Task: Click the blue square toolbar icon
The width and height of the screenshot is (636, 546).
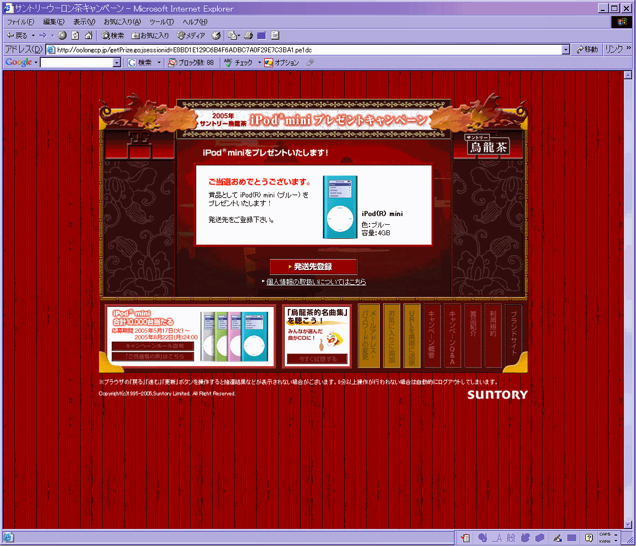Action: pyautogui.click(x=262, y=36)
